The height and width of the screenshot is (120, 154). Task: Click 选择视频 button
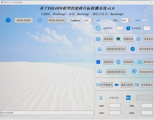click(x=108, y=62)
